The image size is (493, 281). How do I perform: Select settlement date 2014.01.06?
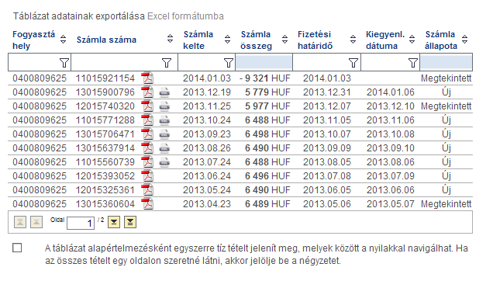(x=391, y=92)
